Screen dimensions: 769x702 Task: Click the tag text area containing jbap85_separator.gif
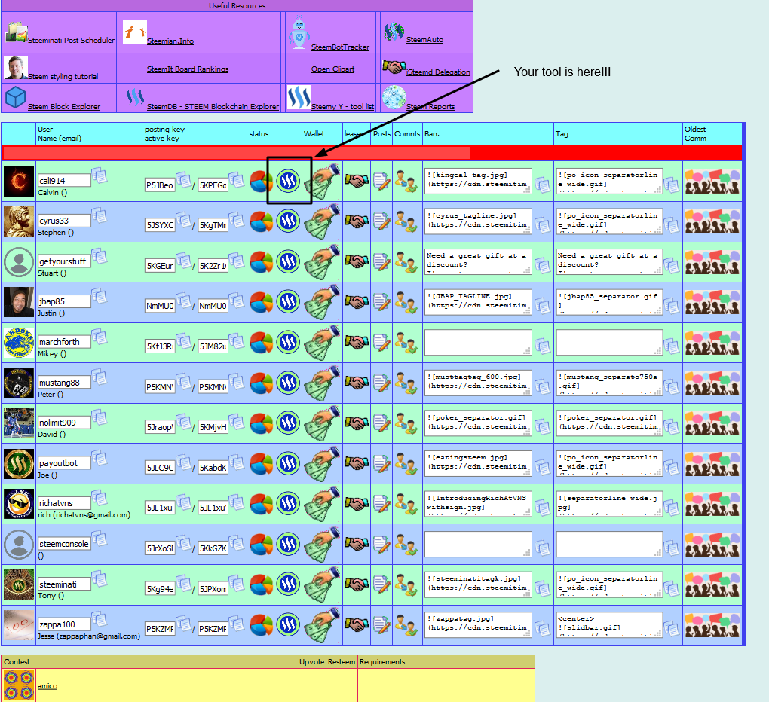point(609,302)
